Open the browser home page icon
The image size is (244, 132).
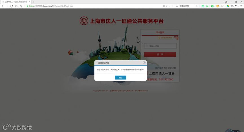click(x=16, y=6)
